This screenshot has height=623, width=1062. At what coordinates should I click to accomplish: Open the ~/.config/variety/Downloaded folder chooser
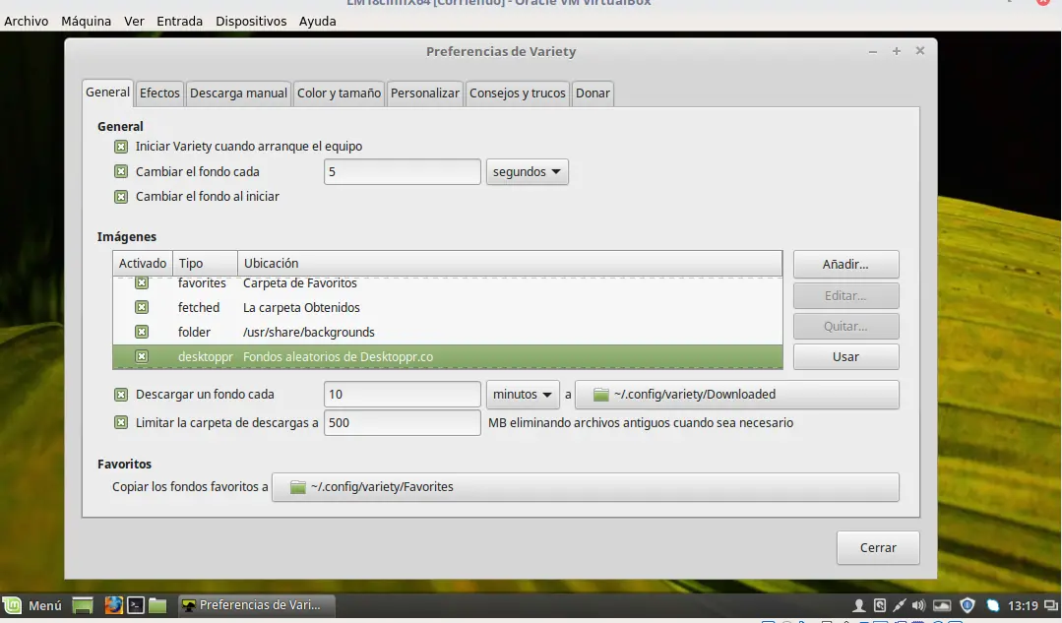[x=737, y=395]
